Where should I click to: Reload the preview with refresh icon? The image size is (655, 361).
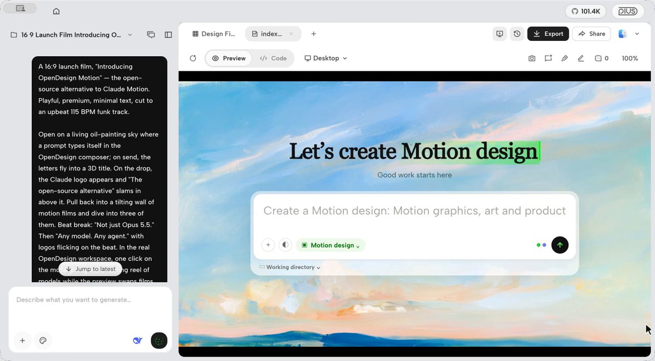tap(193, 58)
